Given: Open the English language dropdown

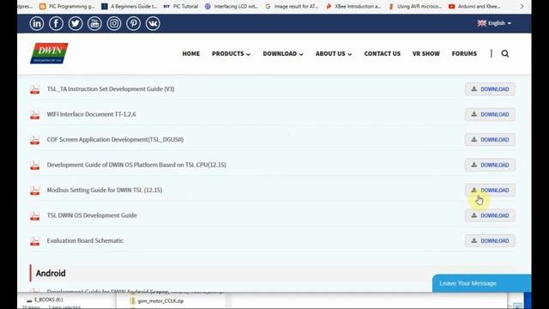Looking at the screenshot, I should tap(494, 23).
